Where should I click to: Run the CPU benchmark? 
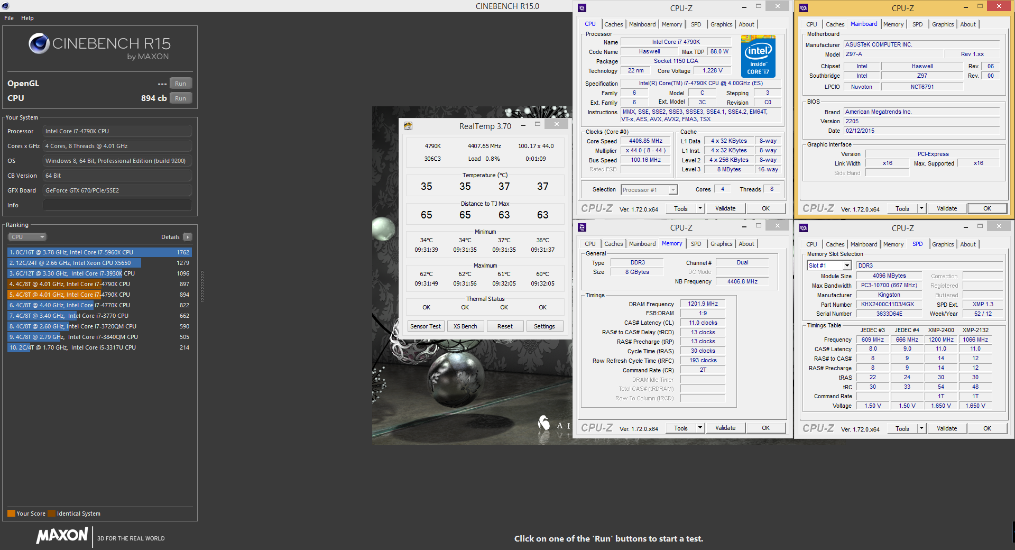pos(180,98)
